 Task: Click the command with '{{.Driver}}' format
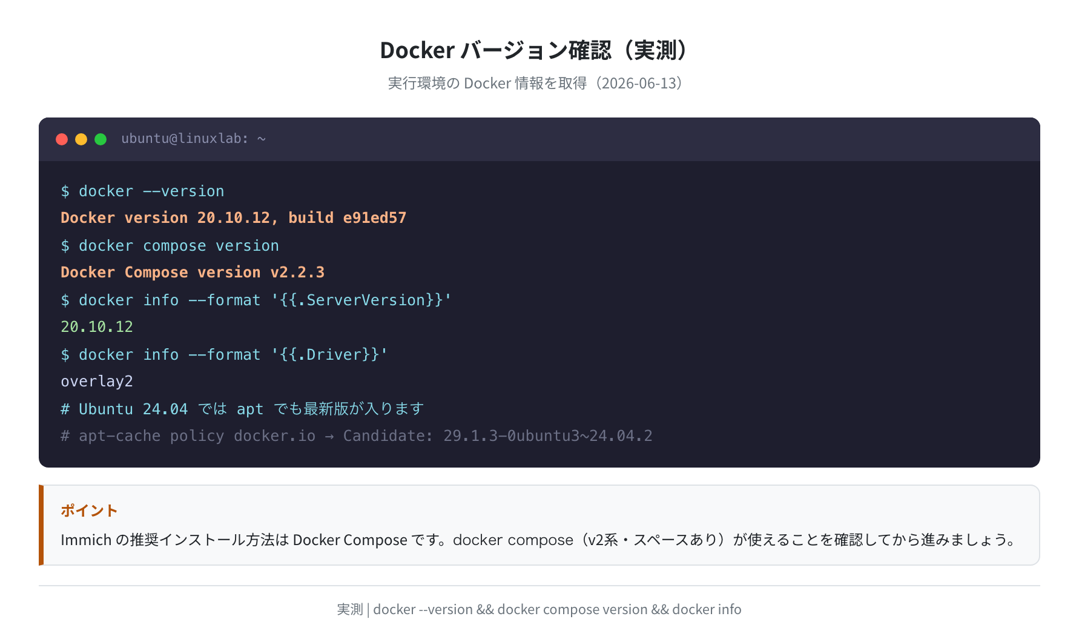(224, 354)
